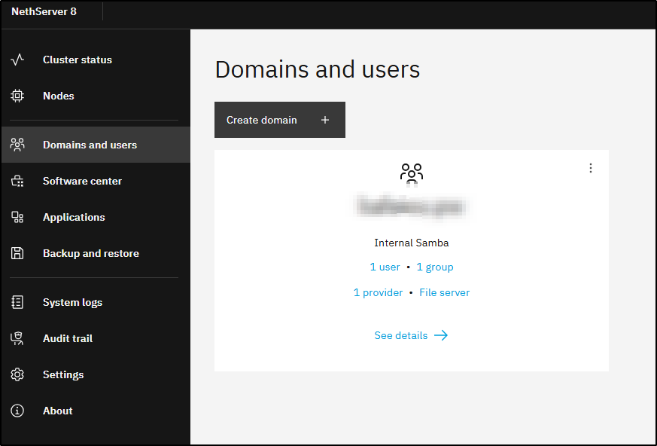The height and width of the screenshot is (446, 657).
Task: Select Domains and users menu item
Action: (x=96, y=145)
